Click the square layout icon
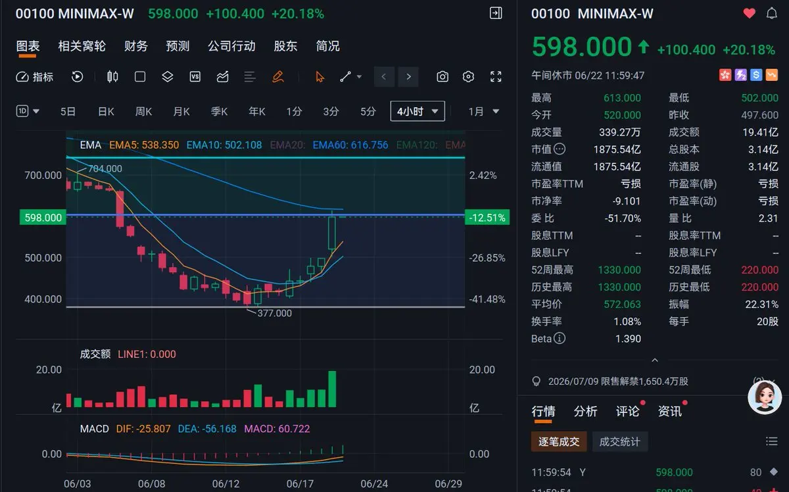Image resolution: width=789 pixels, height=492 pixels. pos(140,77)
